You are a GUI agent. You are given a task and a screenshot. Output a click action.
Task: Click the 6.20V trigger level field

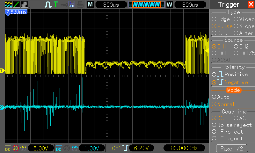[x=142, y=148]
